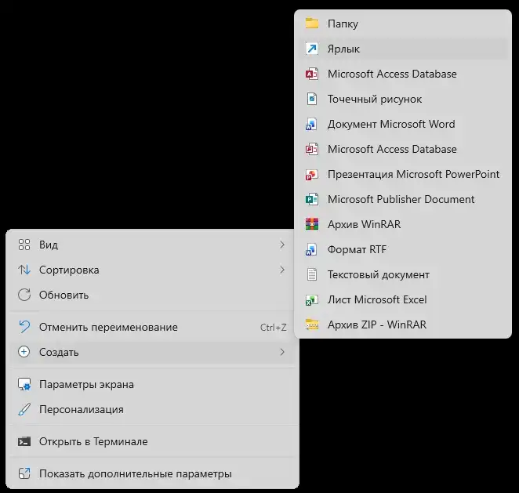This screenshot has width=519, height=493.
Task: Click the bitmap icon beside Точечный рисунок
Action: [312, 99]
